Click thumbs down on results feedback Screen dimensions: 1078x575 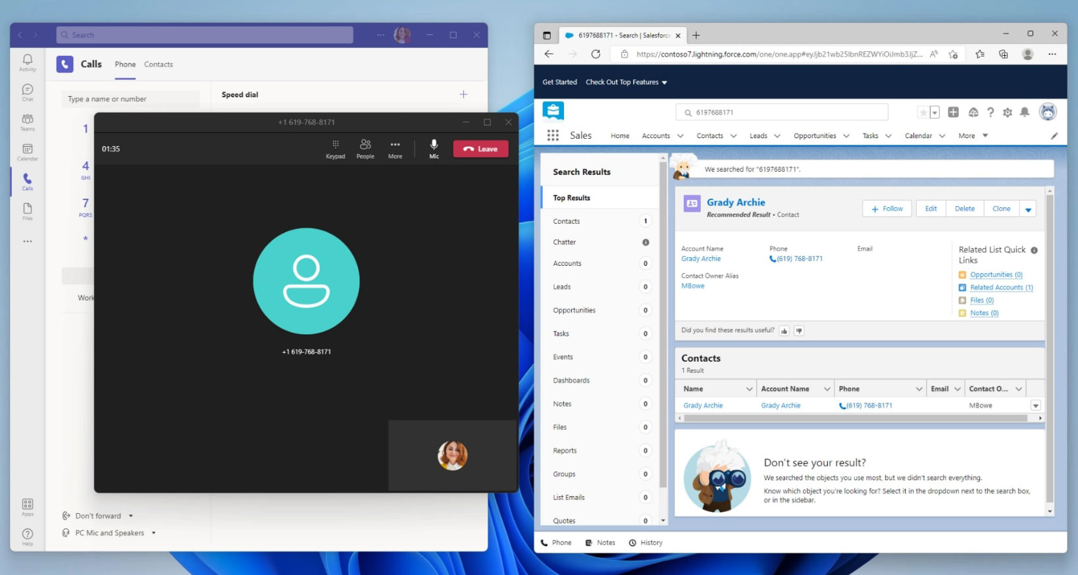coord(799,331)
